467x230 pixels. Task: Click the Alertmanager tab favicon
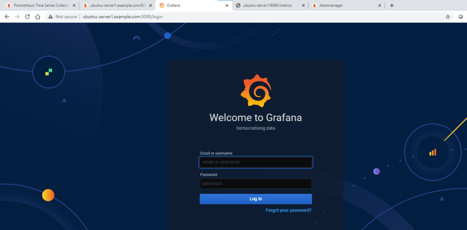[314, 5]
